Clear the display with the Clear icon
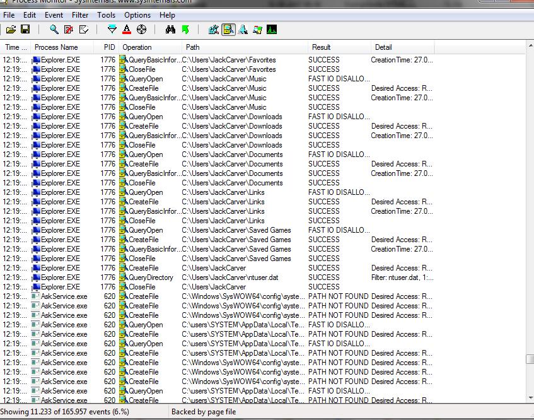The height and width of the screenshot is (420, 534). click(83, 30)
